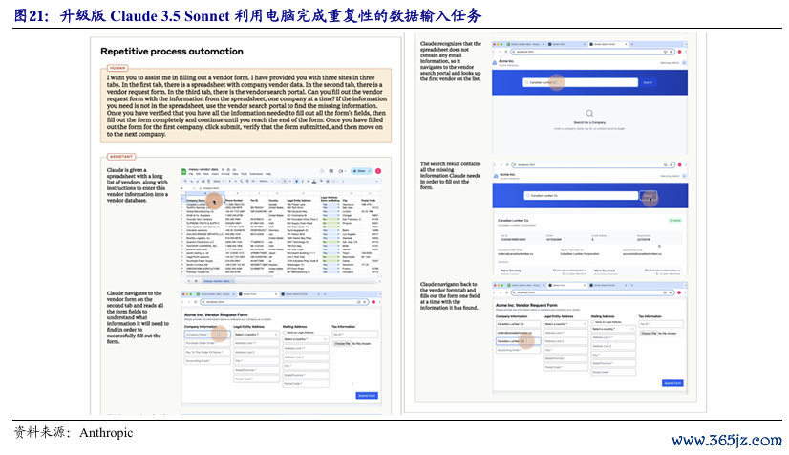Image resolution: width=789 pixels, height=455 pixels.
Task: Open the Default font dropdown in the Sheets toolbar
Action: pos(266,182)
